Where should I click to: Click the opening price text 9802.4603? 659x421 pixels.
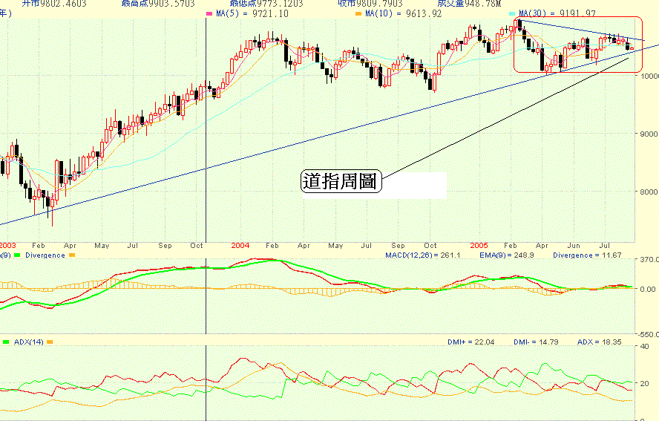pyautogui.click(x=64, y=4)
